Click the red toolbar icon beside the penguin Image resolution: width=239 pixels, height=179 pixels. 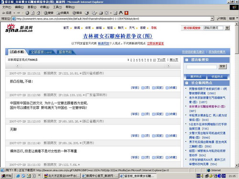point(126,13)
